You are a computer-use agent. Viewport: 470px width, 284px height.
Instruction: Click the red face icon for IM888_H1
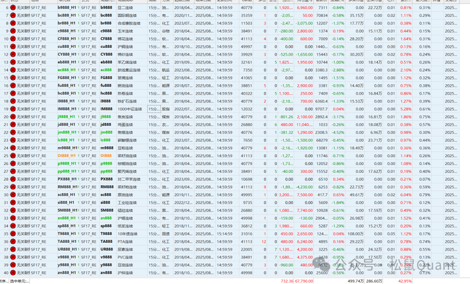coord(13,109)
